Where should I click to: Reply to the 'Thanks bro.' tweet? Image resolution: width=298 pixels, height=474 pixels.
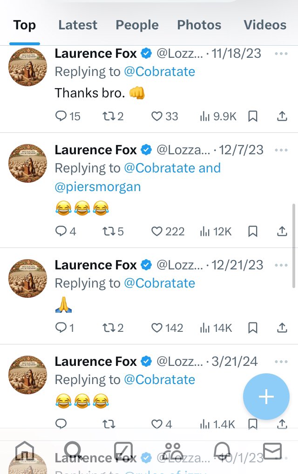pyautogui.click(x=61, y=116)
